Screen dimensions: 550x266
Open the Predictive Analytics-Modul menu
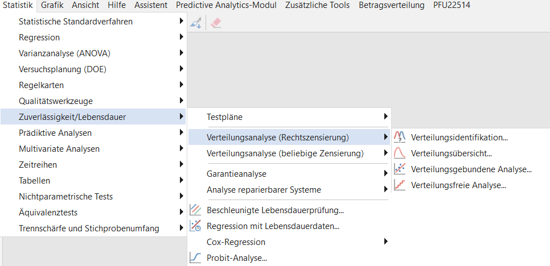[226, 5]
